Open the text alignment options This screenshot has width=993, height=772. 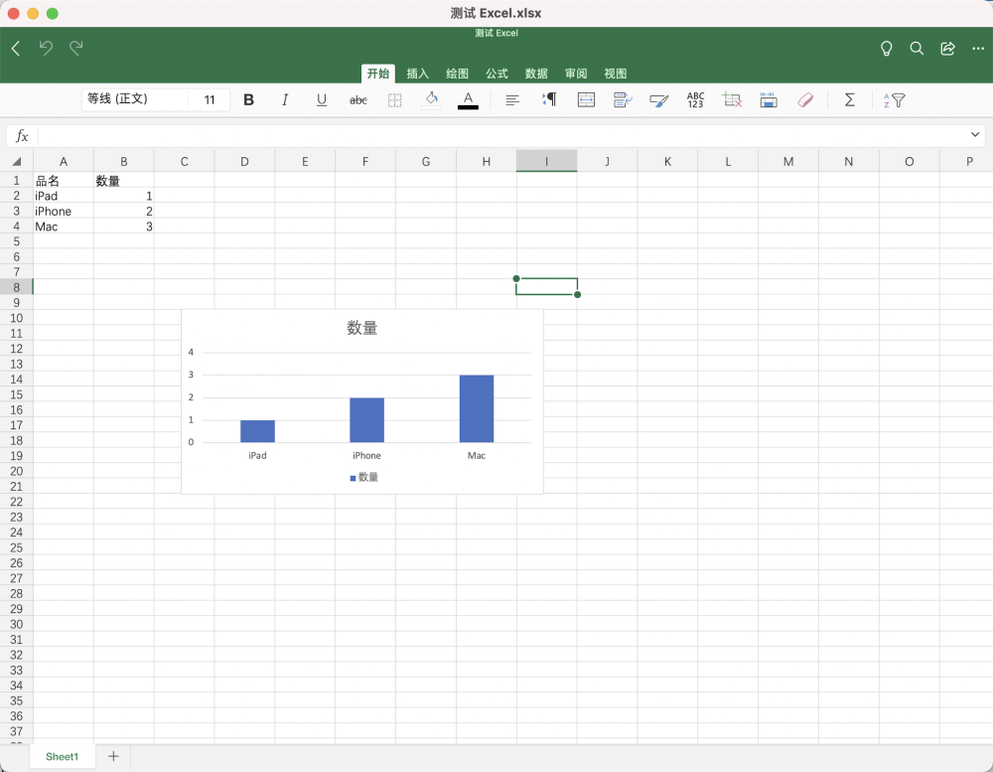click(512, 100)
